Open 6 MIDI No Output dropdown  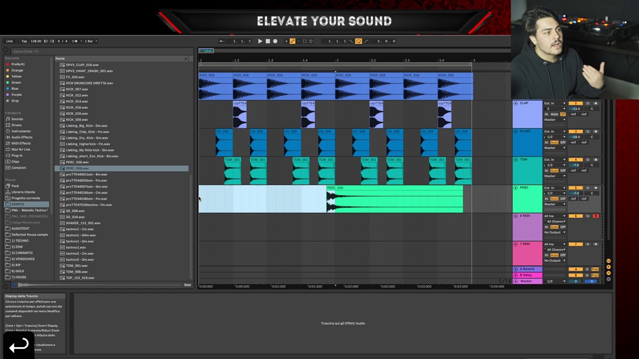click(555, 232)
